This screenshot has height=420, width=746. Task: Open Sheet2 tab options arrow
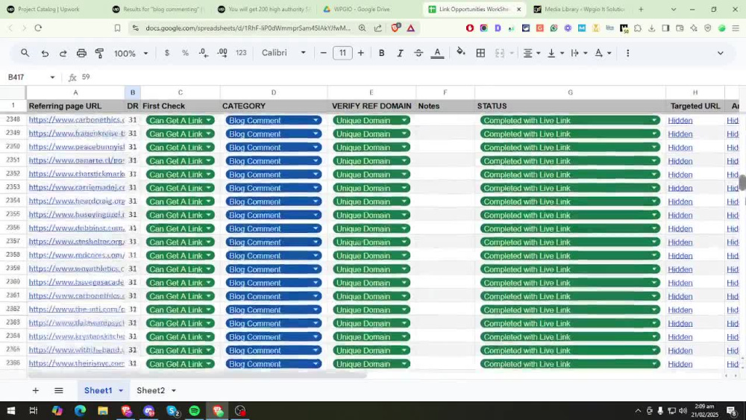point(174,390)
